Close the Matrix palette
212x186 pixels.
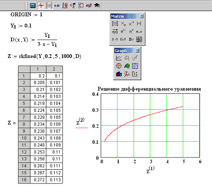point(141,16)
